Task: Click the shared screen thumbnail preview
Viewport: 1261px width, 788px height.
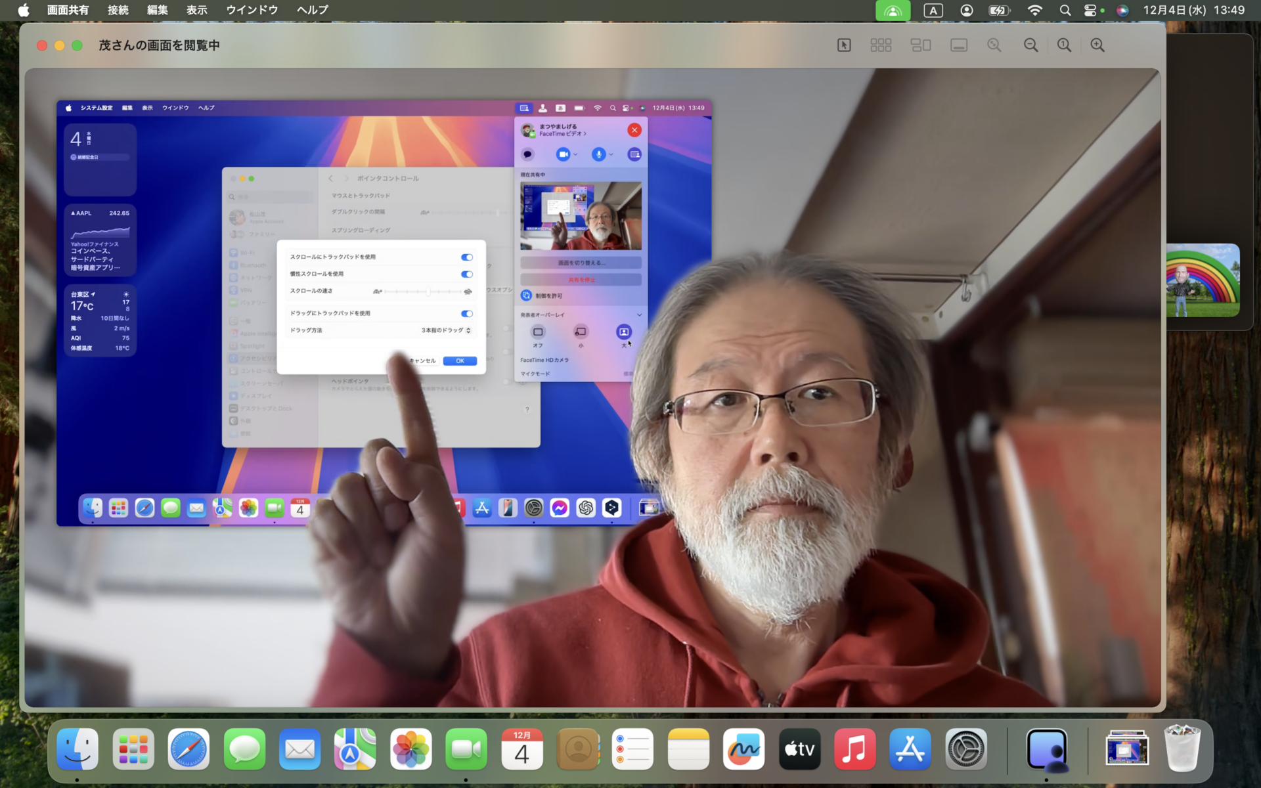Action: point(582,215)
